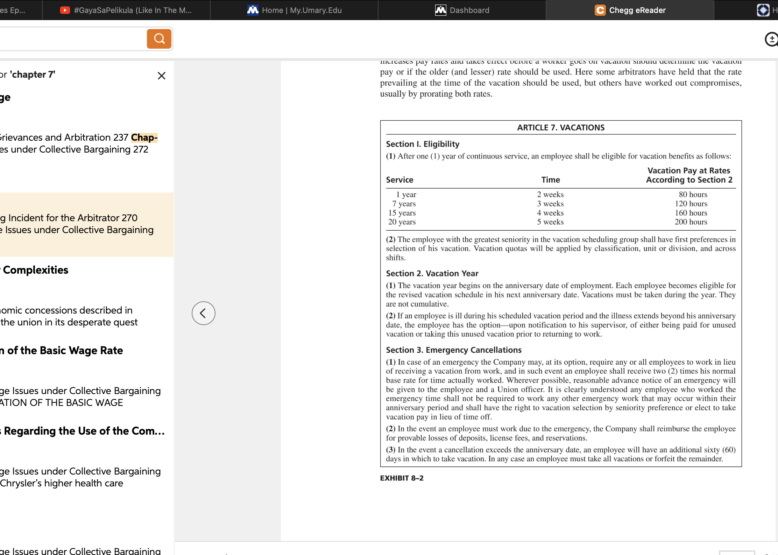Screen dimensions: 778x555
Task: Click the 'Vacation Pay at Rates' column header
Action: tap(689, 171)
